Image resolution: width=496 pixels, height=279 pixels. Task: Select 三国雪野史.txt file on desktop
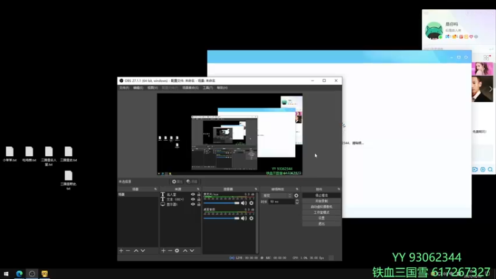[68, 180]
